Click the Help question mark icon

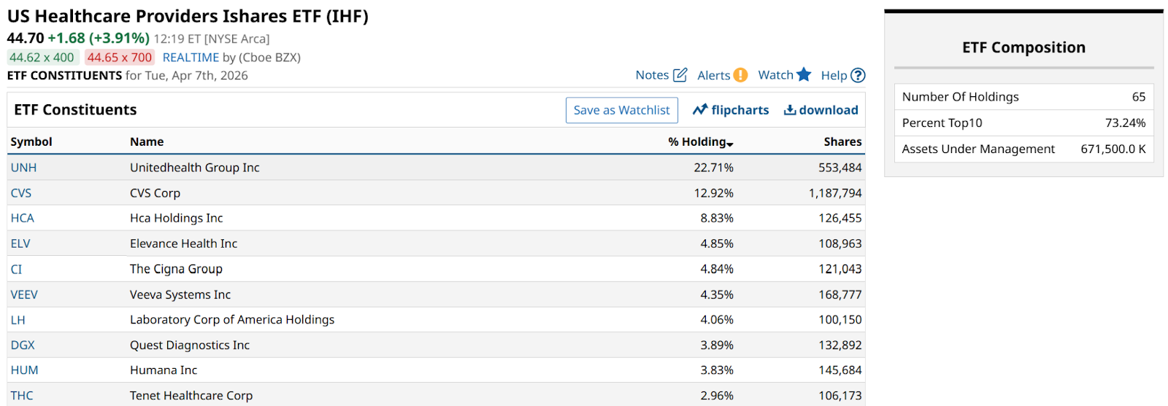858,75
